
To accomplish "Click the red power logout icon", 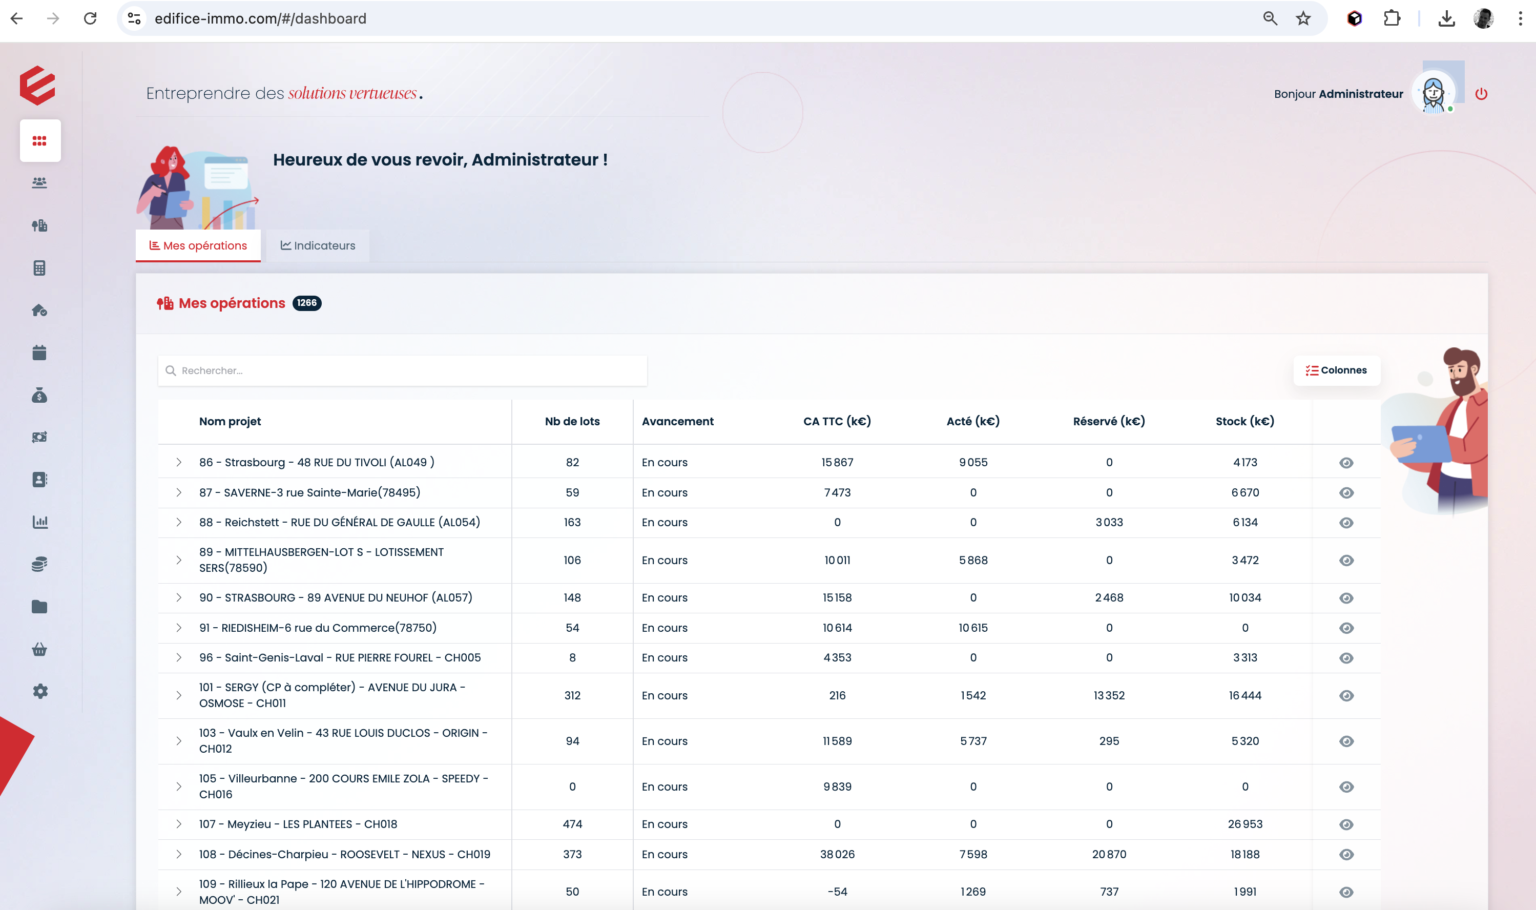I will click(x=1481, y=94).
